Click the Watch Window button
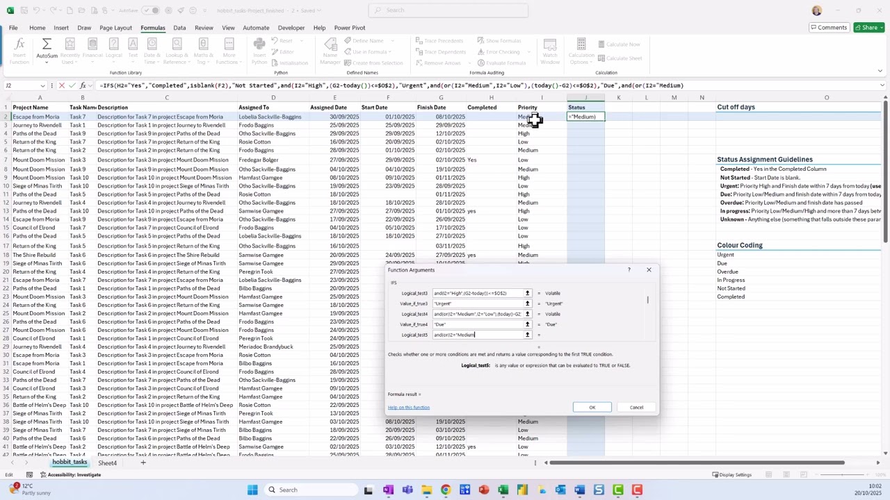890x500 pixels. tap(550, 51)
